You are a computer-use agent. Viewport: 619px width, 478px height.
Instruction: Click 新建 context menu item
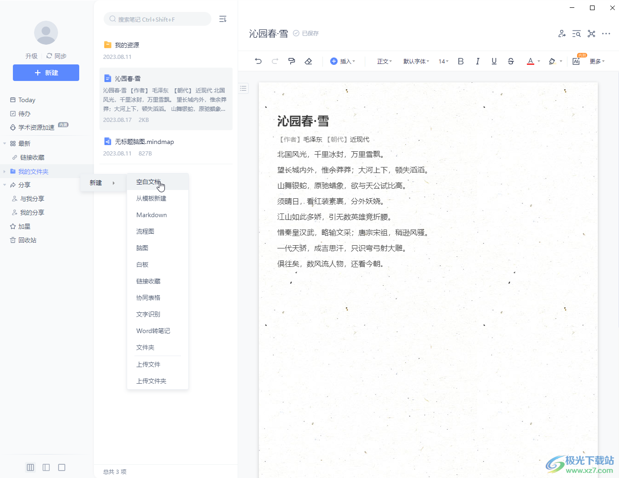103,183
